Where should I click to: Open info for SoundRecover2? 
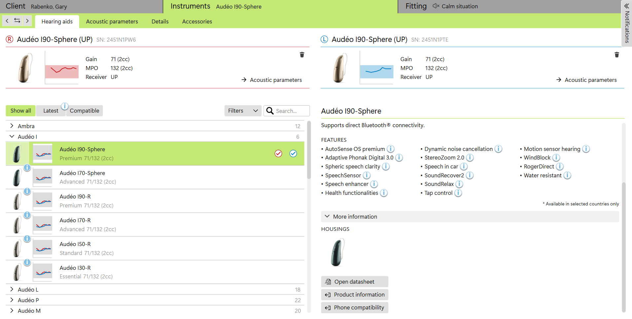click(470, 175)
